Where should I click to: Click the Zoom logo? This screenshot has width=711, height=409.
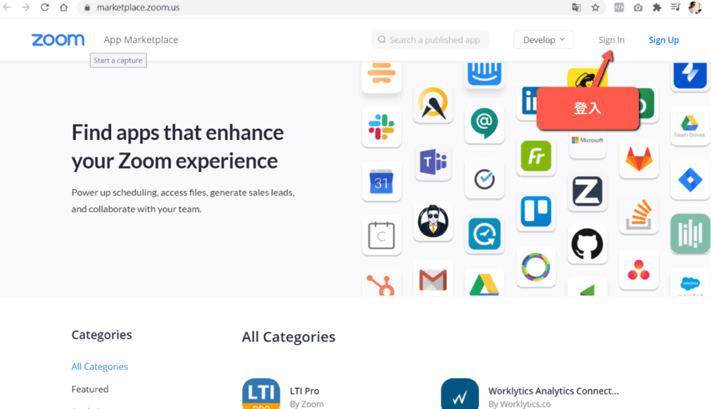[x=58, y=40]
